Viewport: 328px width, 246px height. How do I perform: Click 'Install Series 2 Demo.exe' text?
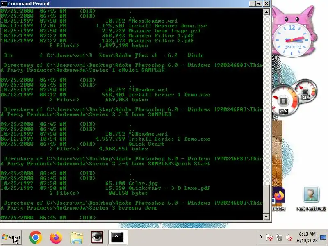pos(169,139)
